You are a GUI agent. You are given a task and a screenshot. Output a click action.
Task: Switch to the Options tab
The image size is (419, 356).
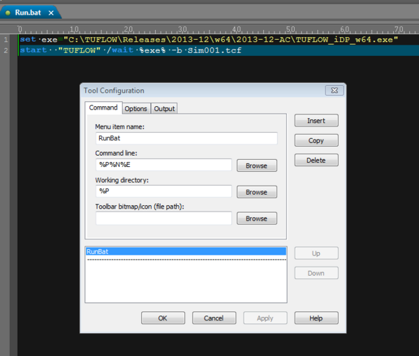135,109
